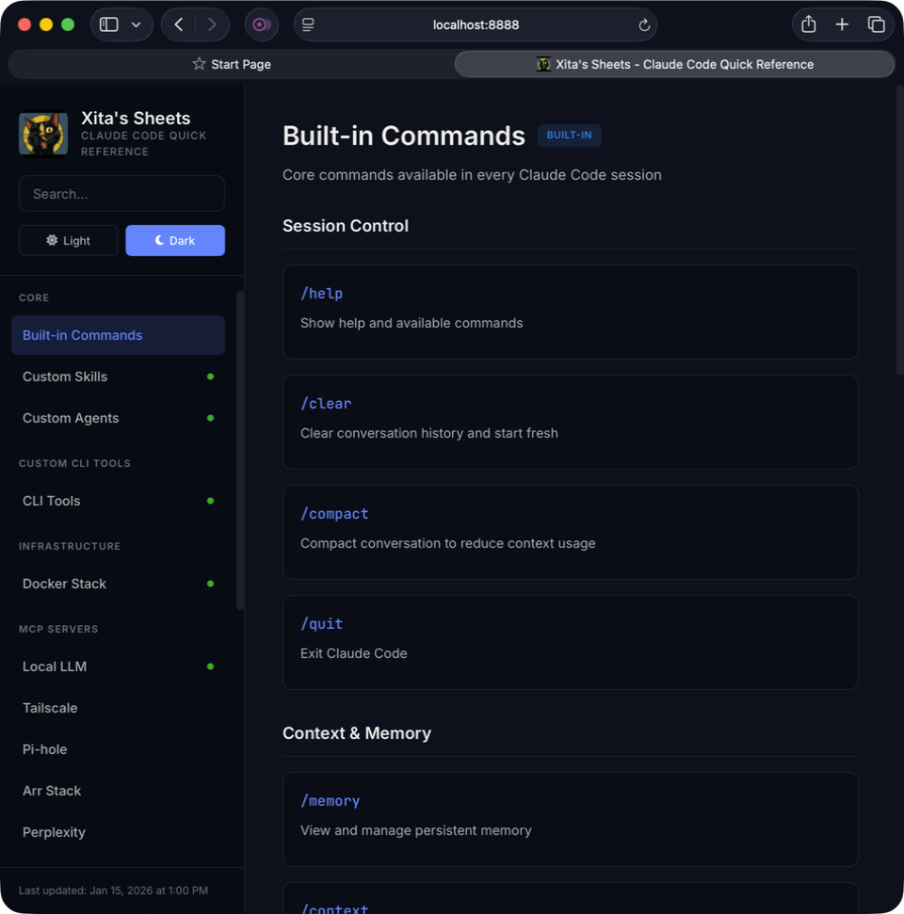
Task: Open Local LLM in sidebar
Action: [118, 666]
